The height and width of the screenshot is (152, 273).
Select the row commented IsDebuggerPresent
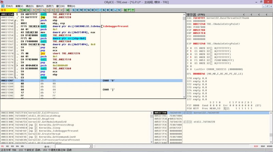tap(91, 26)
